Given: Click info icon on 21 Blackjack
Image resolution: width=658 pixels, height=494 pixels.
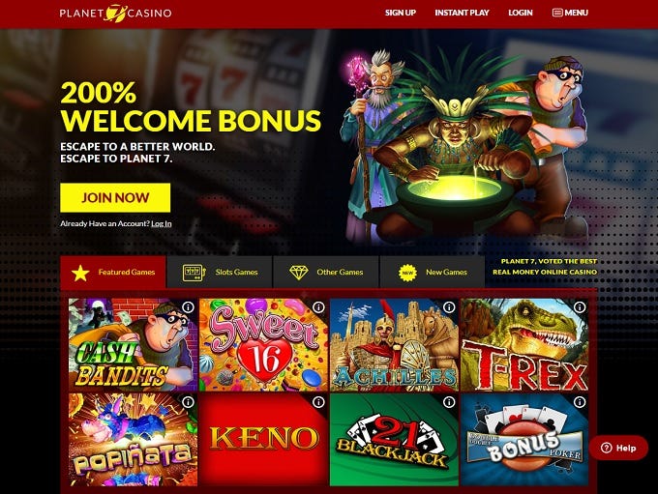Looking at the screenshot, I should click(x=449, y=402).
